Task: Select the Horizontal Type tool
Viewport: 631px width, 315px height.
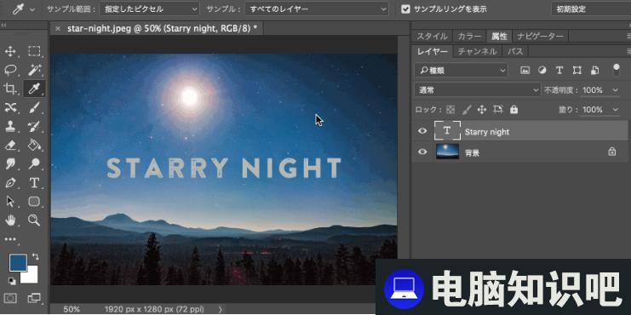Action: tap(34, 183)
